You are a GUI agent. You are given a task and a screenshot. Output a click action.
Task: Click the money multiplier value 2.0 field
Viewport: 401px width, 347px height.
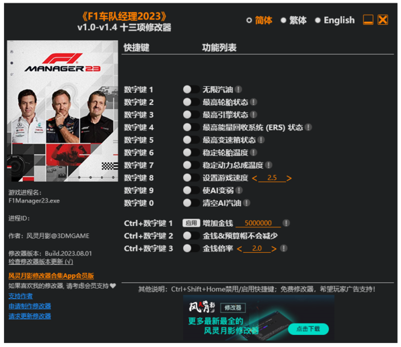[257, 249]
